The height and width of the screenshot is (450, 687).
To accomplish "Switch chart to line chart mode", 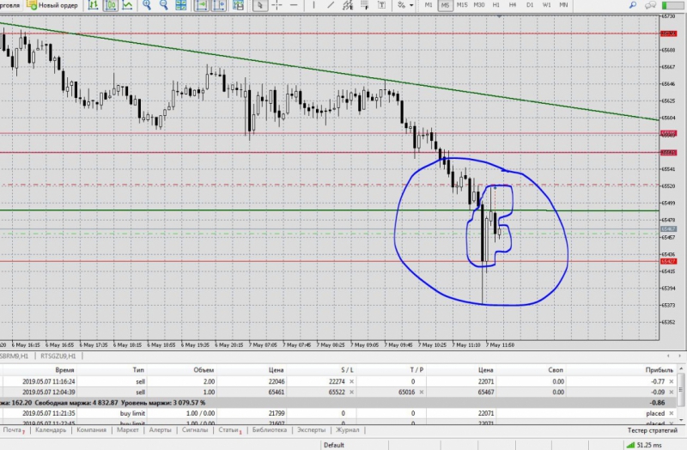I will (127, 5).
